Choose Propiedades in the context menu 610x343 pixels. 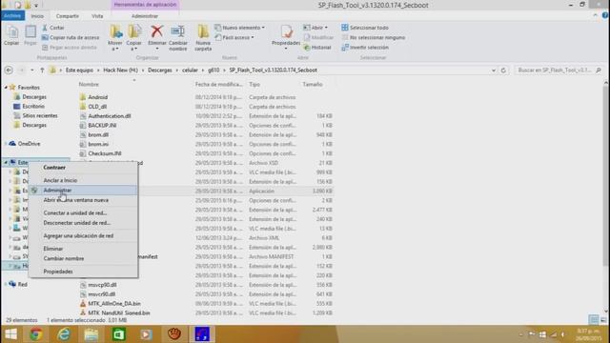click(x=83, y=272)
